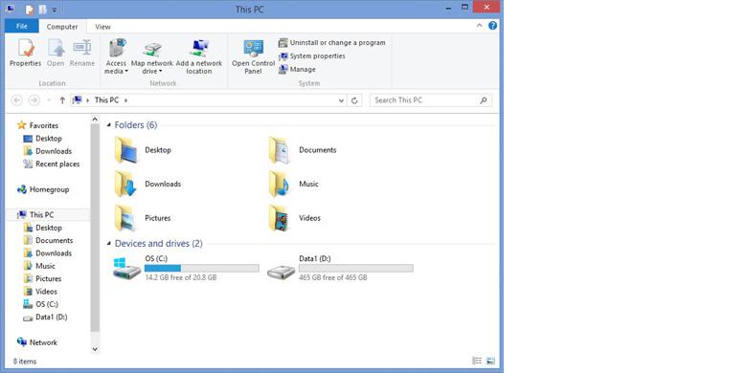Select the Music folder in main pane
The width and height of the screenshot is (747, 373).
pos(293,185)
